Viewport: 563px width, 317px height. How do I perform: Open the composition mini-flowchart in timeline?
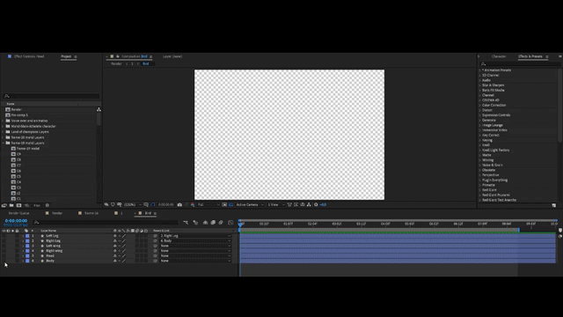click(186, 223)
